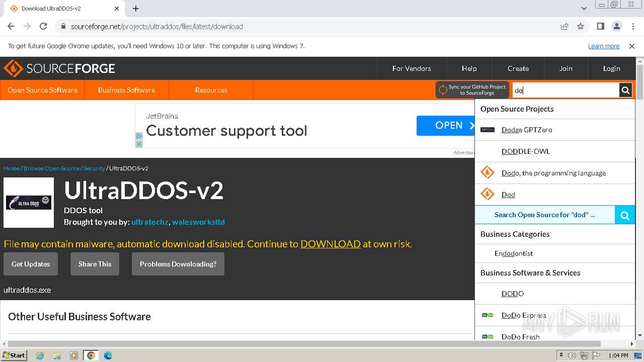Click the OPEN button in JetBrains ad

[445, 126]
